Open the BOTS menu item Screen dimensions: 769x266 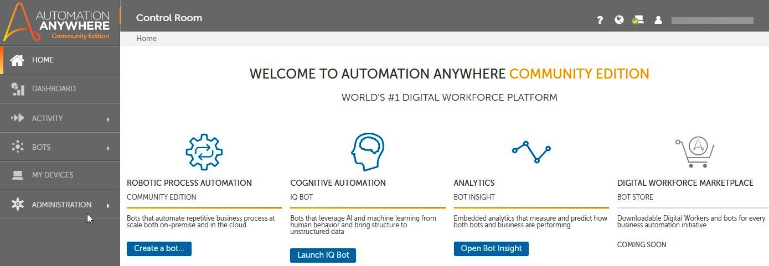[60, 147]
